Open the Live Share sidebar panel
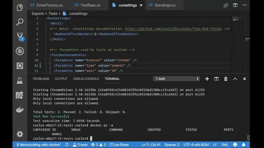The width and height of the screenshot is (264, 148). pos(20,95)
